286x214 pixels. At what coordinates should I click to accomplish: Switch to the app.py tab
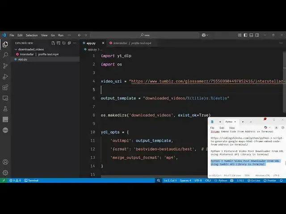[x=91, y=43]
